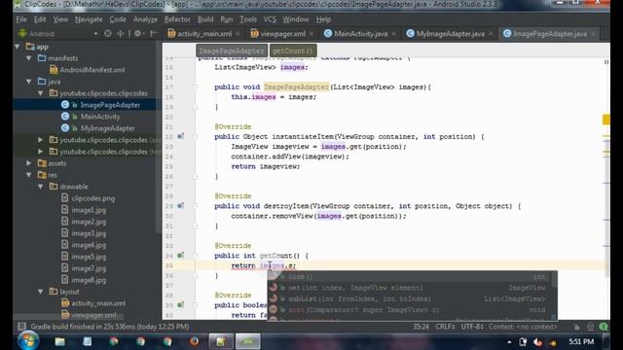The width and height of the screenshot is (623, 350).
Task: Open the VCS menu
Action: tap(270, 19)
